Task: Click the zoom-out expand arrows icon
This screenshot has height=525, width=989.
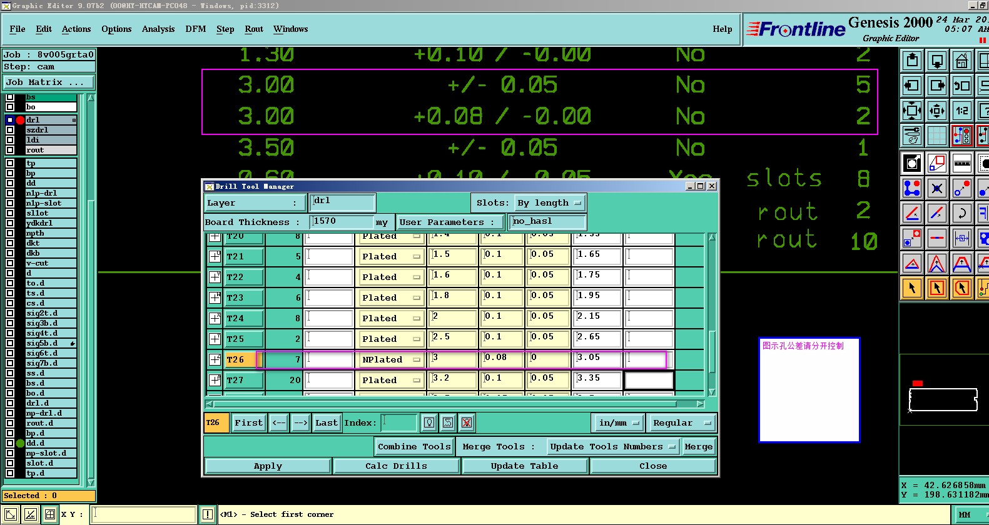Action: click(912, 111)
